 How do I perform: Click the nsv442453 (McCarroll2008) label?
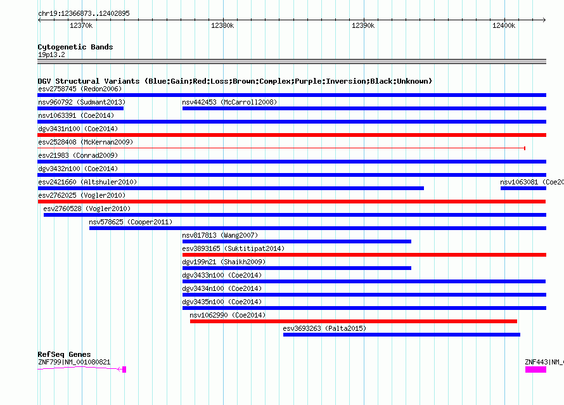pyautogui.click(x=229, y=102)
